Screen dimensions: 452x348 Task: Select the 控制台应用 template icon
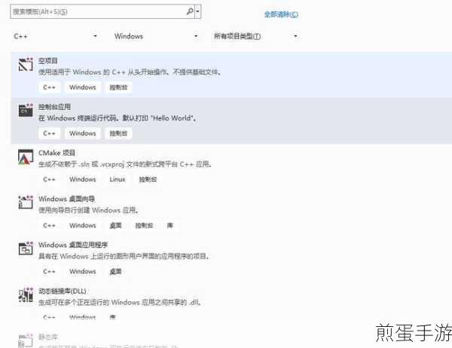(26, 110)
